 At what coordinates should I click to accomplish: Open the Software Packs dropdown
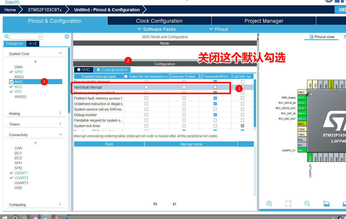[157, 29]
